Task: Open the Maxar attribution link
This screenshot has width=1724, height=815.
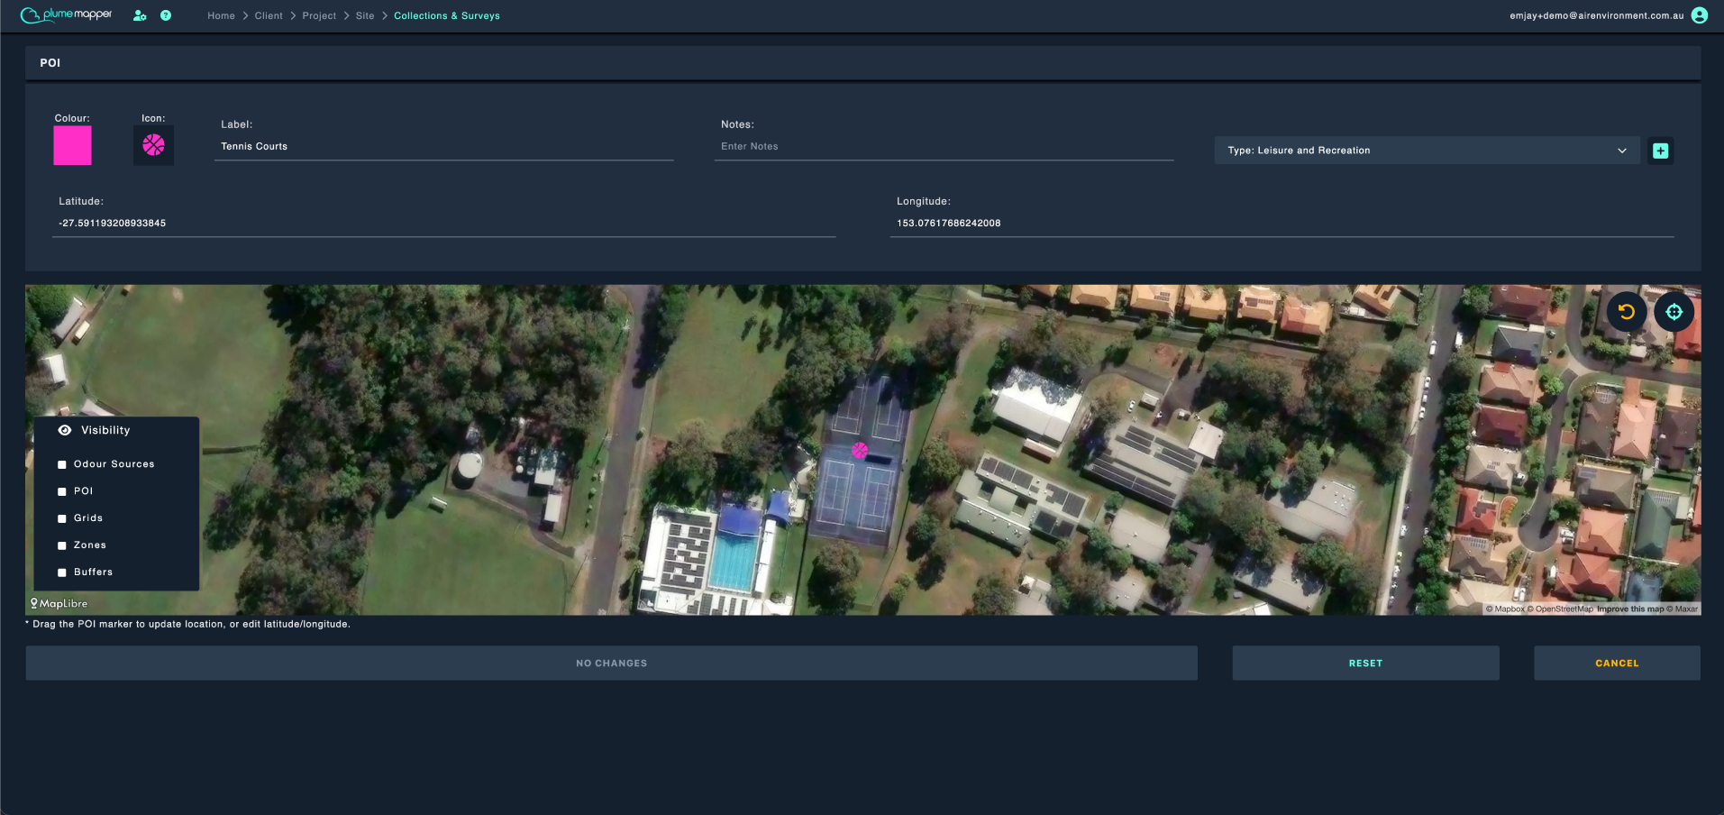Action: (1683, 609)
